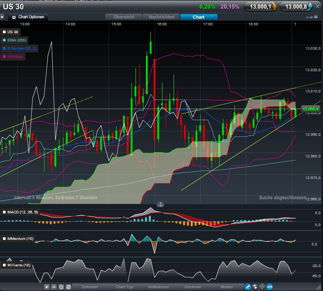This screenshot has height=291, width=323.
Task: Activate the blue pencil drawing tool
Action: 248,287
